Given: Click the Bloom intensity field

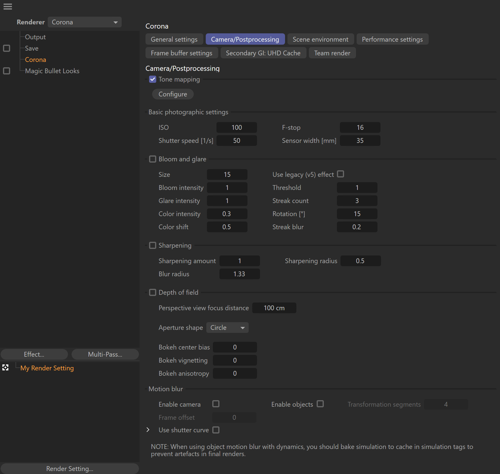Looking at the screenshot, I should pos(227,188).
